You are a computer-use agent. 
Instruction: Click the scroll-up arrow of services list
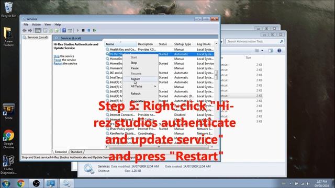pos(216,43)
